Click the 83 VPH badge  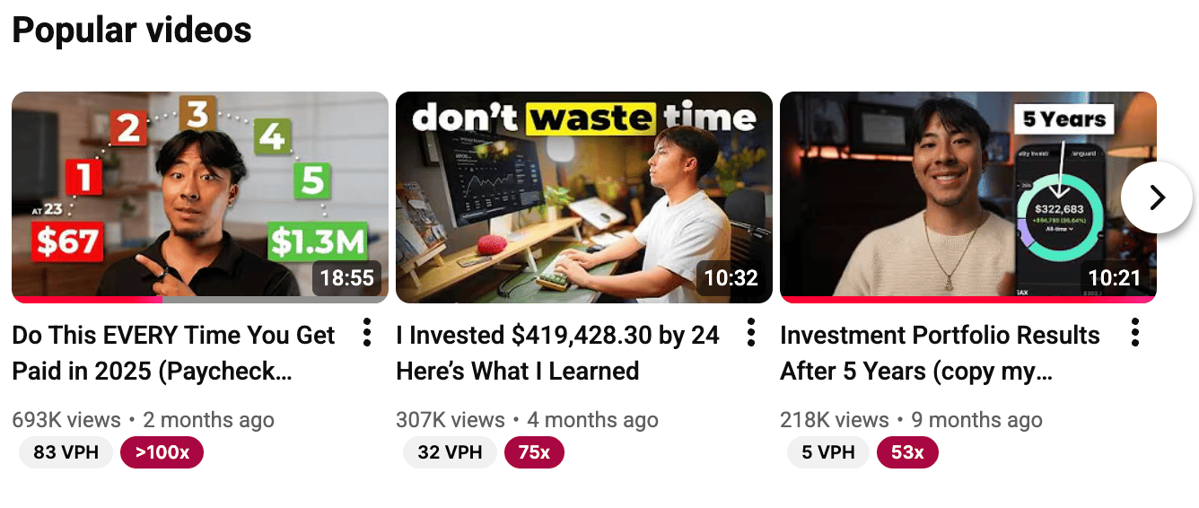pyautogui.click(x=66, y=452)
